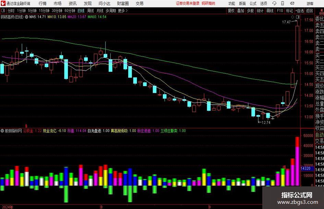Viewport: 324px width, 209px height.
Task: Click the 12.74 low price label
Action: pyautogui.click(x=266, y=122)
